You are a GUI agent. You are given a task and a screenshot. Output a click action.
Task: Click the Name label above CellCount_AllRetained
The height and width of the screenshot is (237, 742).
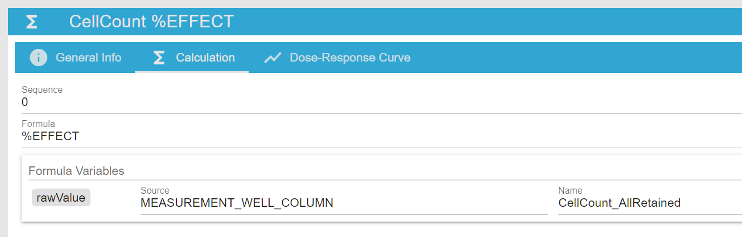pos(570,190)
